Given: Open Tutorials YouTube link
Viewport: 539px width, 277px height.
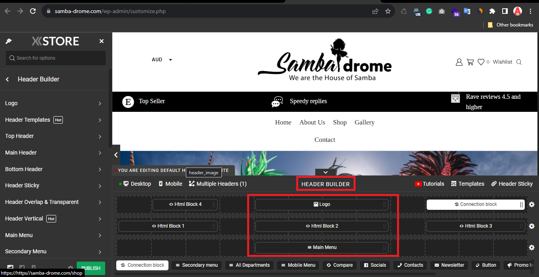Looking at the screenshot, I should pos(429,184).
